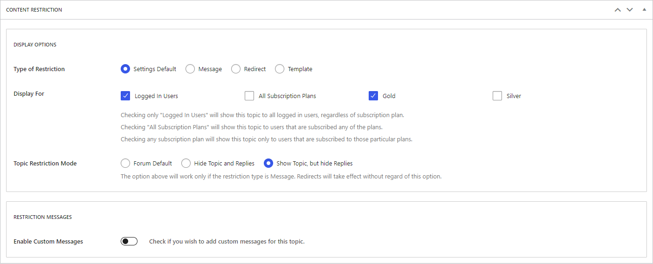653x264 pixels.
Task: Check the Silver plan checkbox
Action: point(497,96)
